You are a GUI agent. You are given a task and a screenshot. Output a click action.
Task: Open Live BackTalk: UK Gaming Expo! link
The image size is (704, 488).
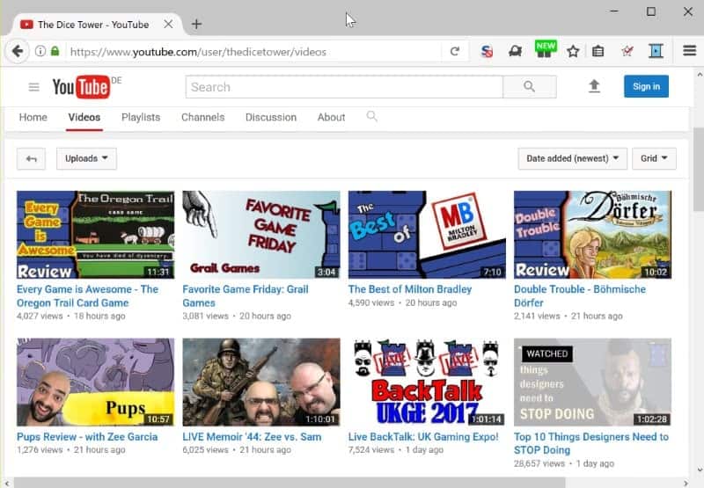coord(423,436)
